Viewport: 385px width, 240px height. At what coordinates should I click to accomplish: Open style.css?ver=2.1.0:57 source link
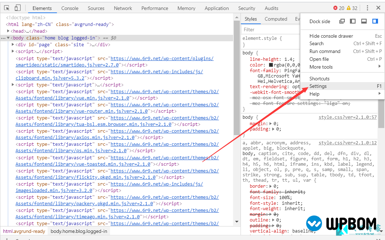(348, 117)
